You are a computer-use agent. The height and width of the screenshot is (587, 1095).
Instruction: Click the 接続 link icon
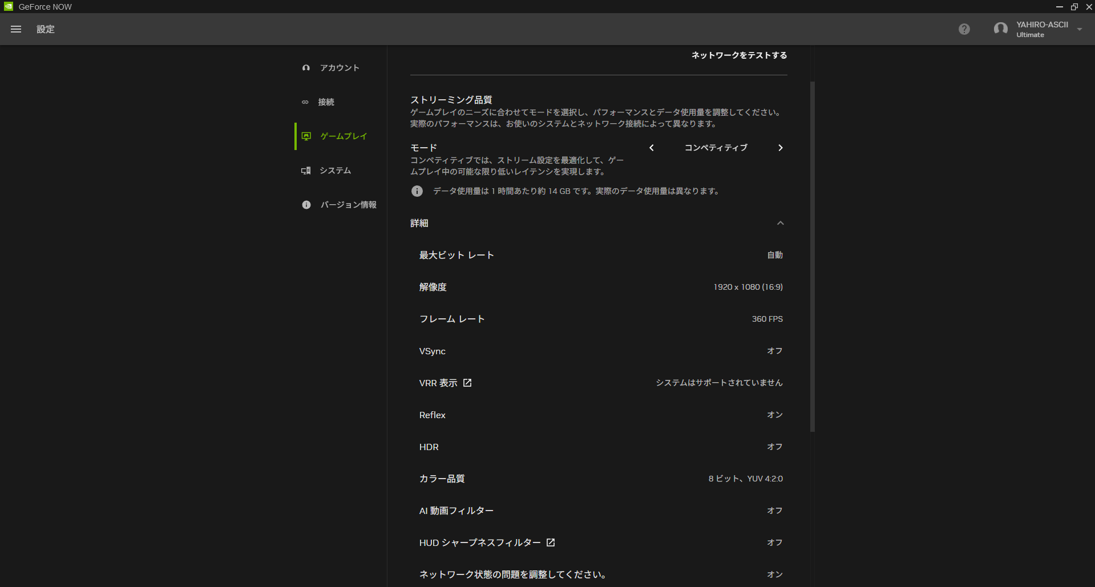(x=305, y=102)
